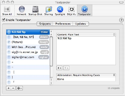125x96 pixels.
Task: Open the insert plus dropdown below content
Action: tap(59, 68)
